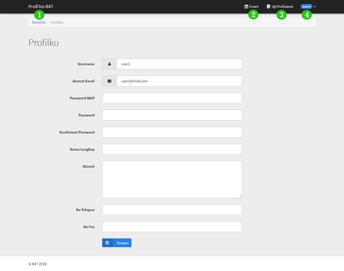Viewport: 344px width, 271px height.
Task: Open the Uji Profisiensi menu
Action: pyautogui.click(x=282, y=7)
